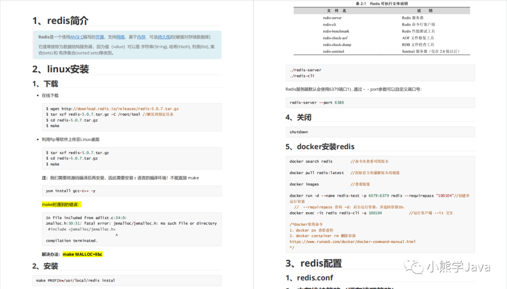Click the docker exec -it redis line
The height and width of the screenshot is (289, 507).
pyautogui.click(x=336, y=213)
